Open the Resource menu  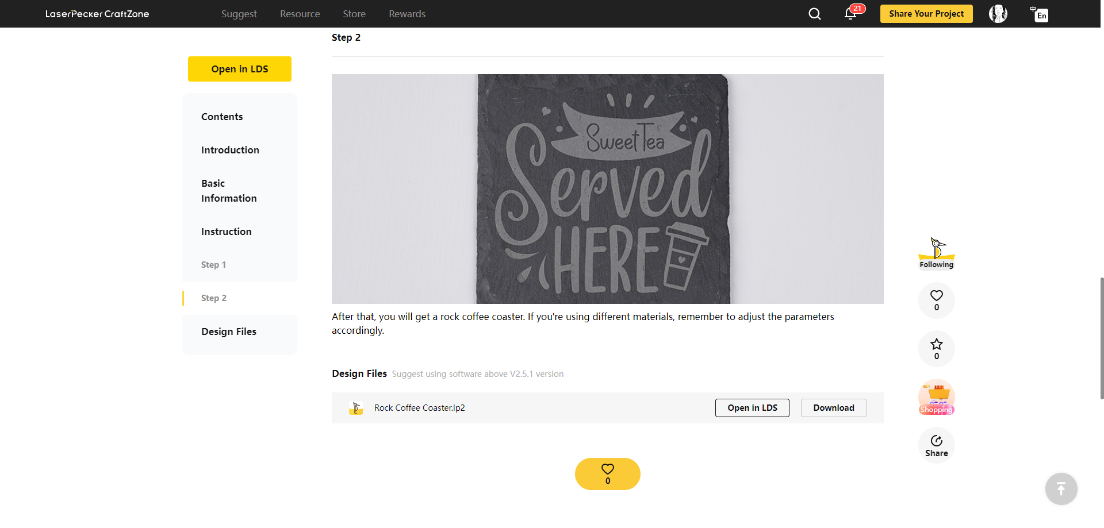(x=300, y=14)
